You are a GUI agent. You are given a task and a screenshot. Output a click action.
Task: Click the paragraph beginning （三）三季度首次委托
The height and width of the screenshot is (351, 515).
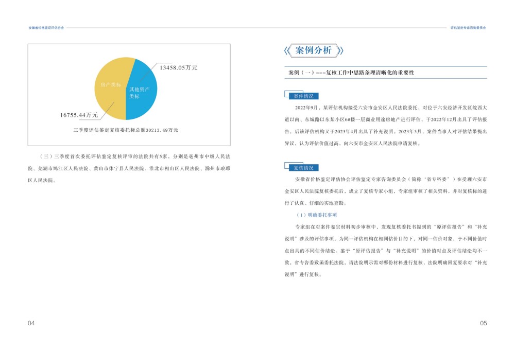[129, 168]
